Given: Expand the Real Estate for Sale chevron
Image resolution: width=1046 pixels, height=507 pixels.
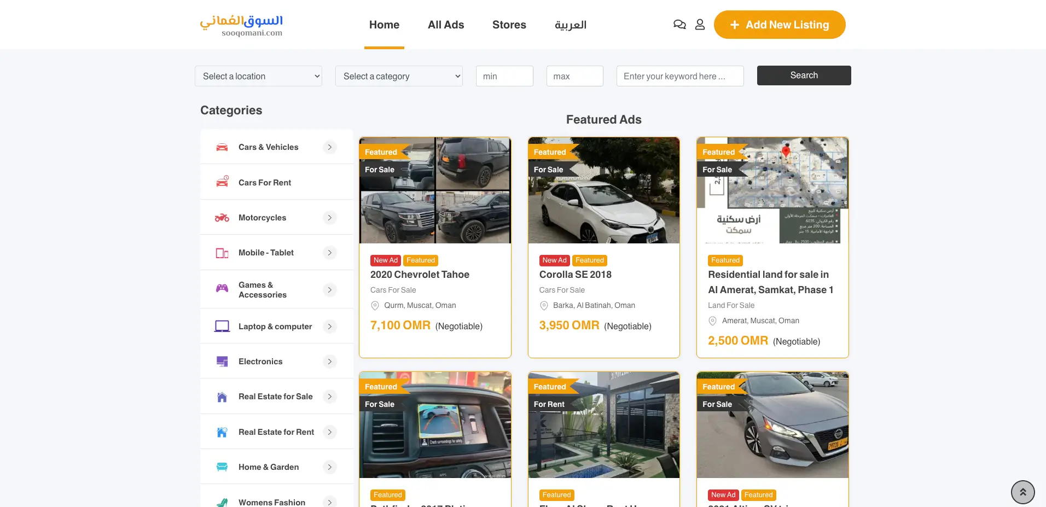Looking at the screenshot, I should click(x=329, y=397).
